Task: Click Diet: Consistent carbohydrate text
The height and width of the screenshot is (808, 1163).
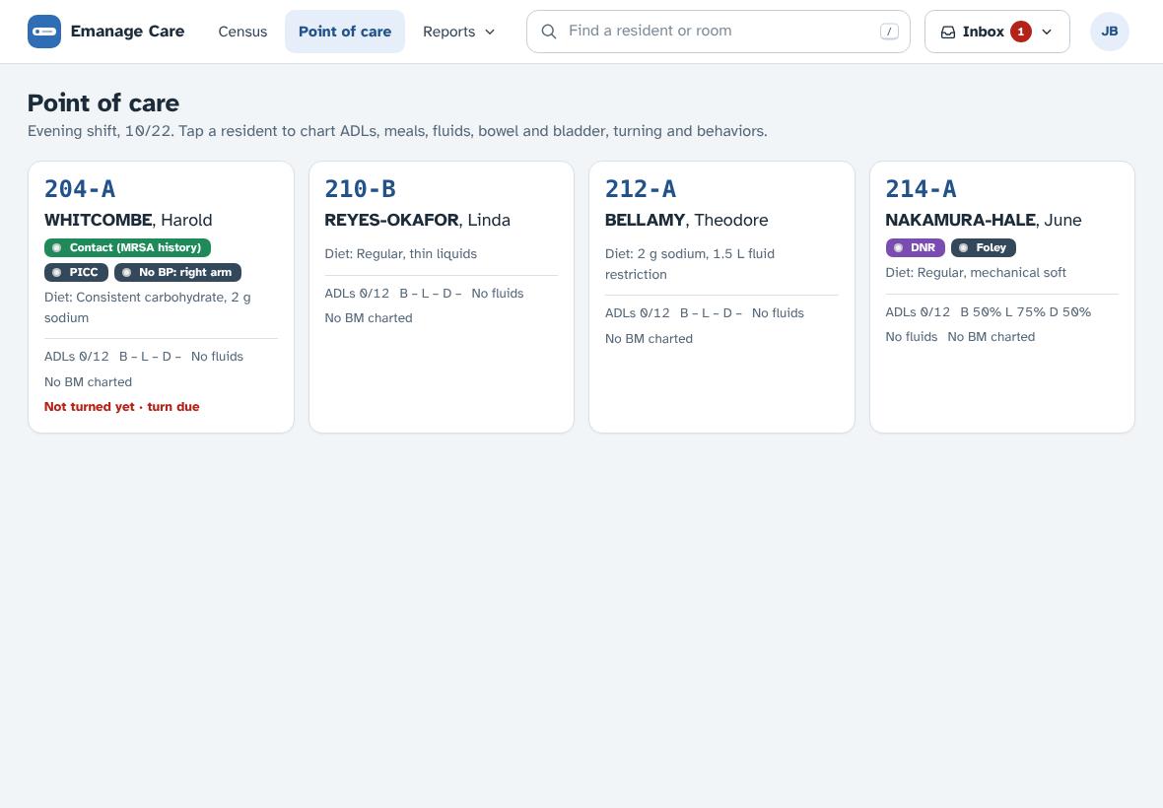Action: [148, 307]
